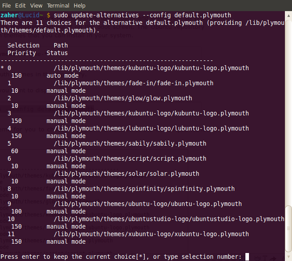Click the lubuntu-logo.plymouth path
Viewport: 292px width, 261px height.
(151, 128)
